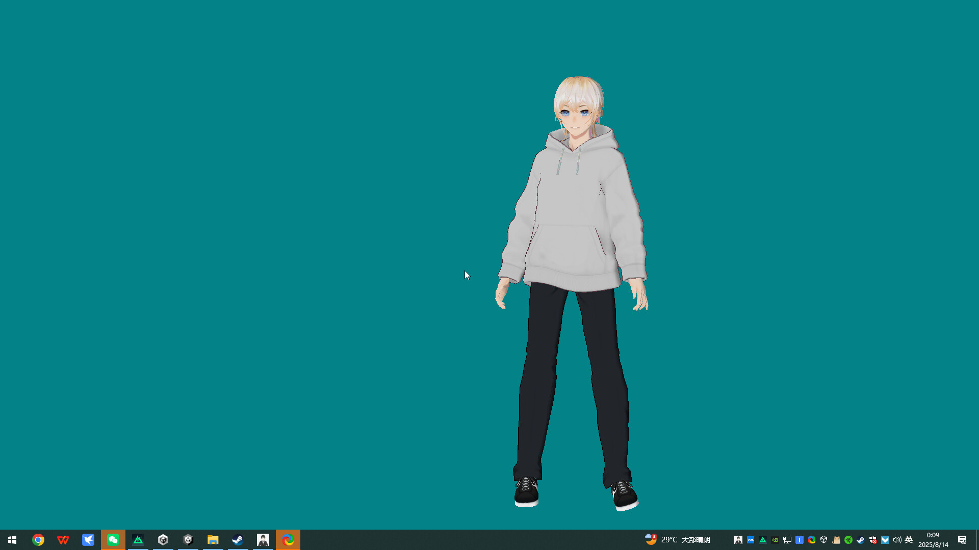Open the white Unity Hub taskbar icon

163,539
